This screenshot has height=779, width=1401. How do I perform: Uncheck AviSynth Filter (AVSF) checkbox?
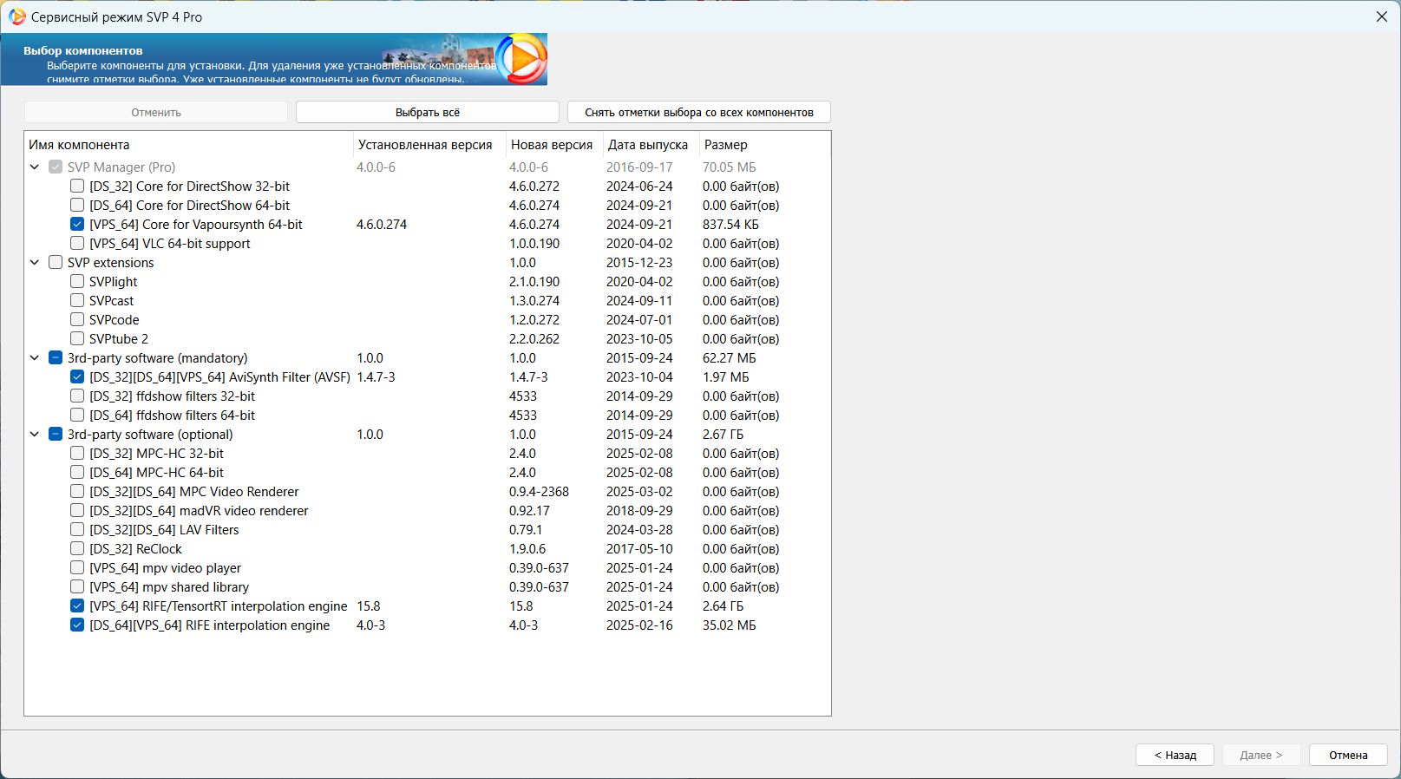[x=77, y=376]
